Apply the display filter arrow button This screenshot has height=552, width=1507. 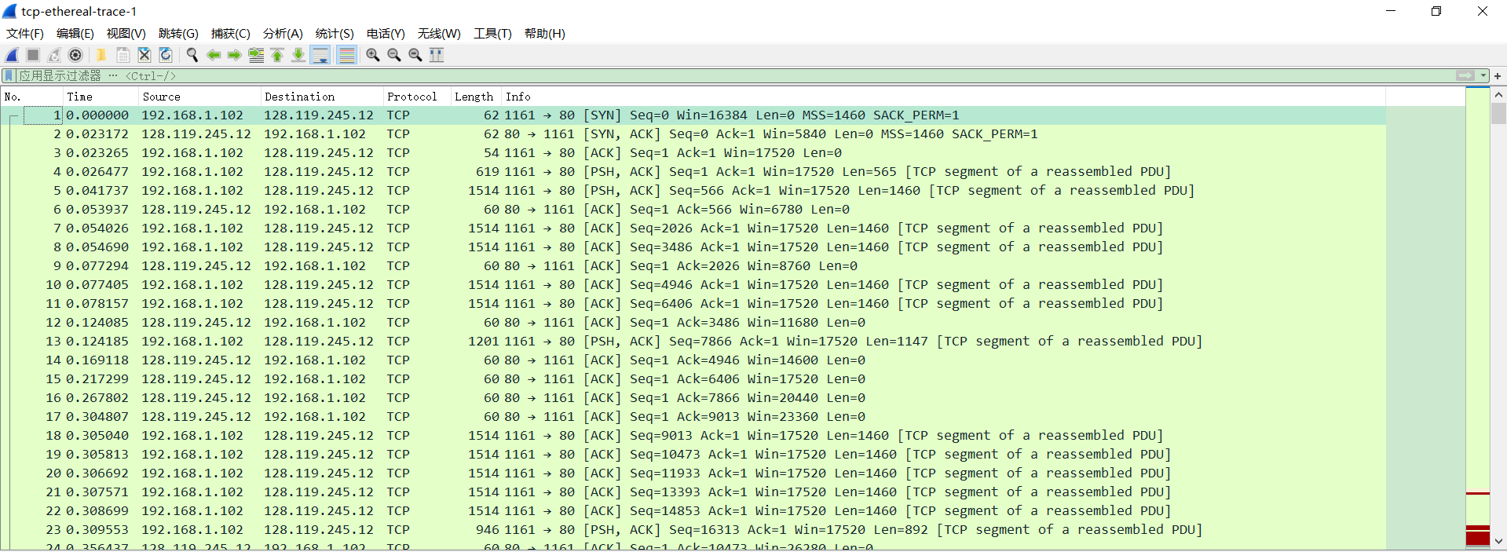[x=1465, y=75]
